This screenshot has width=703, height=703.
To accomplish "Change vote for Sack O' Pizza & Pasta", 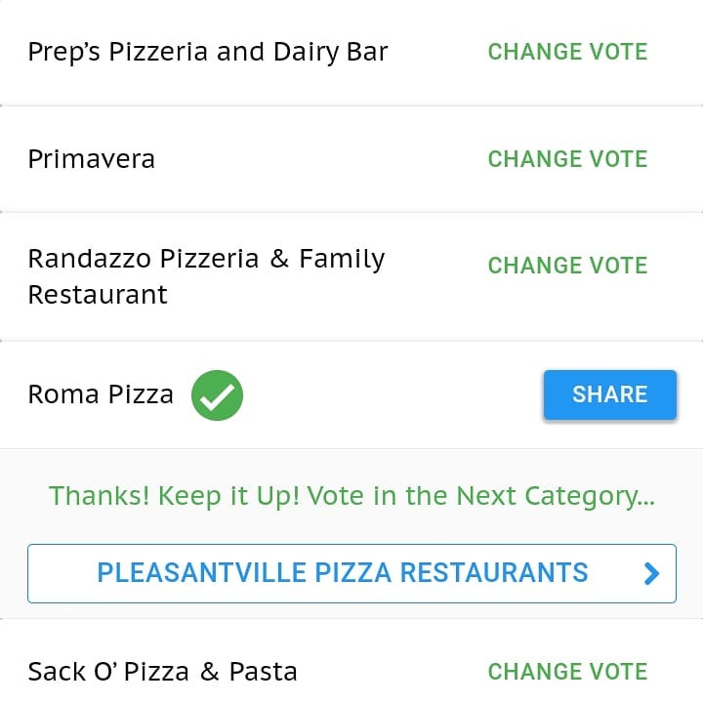I will 567,671.
